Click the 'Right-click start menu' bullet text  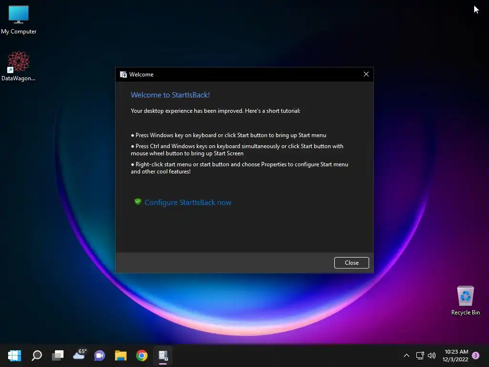240,168
